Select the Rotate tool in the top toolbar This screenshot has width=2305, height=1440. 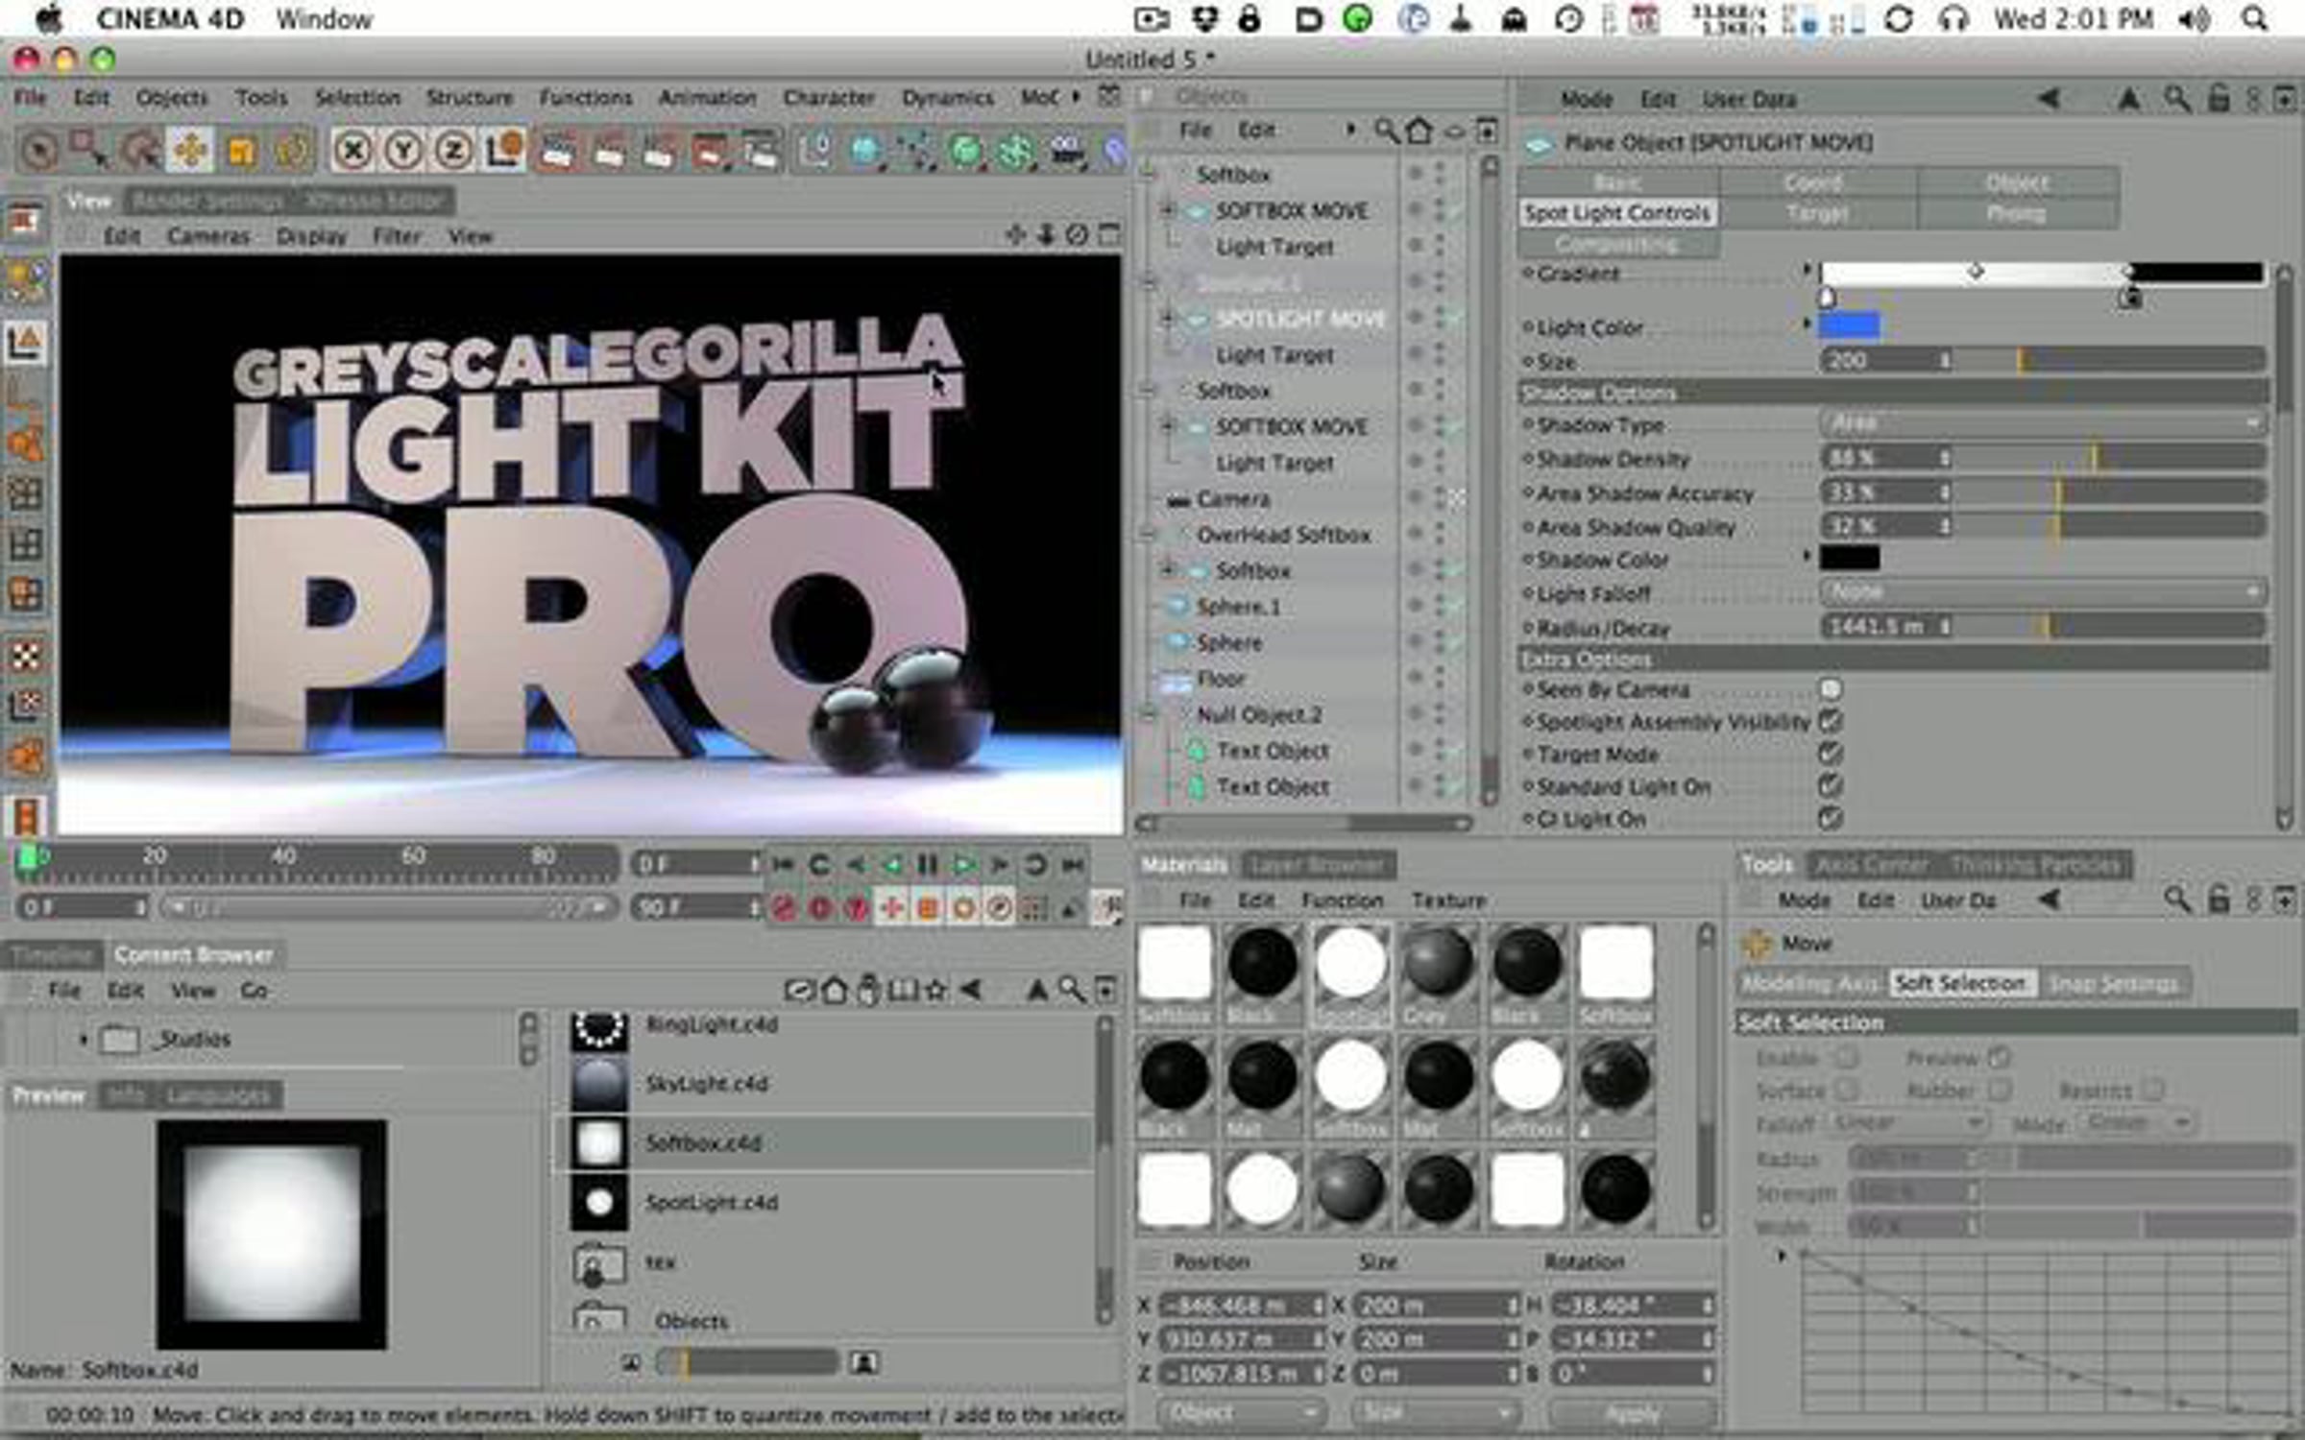tap(292, 150)
